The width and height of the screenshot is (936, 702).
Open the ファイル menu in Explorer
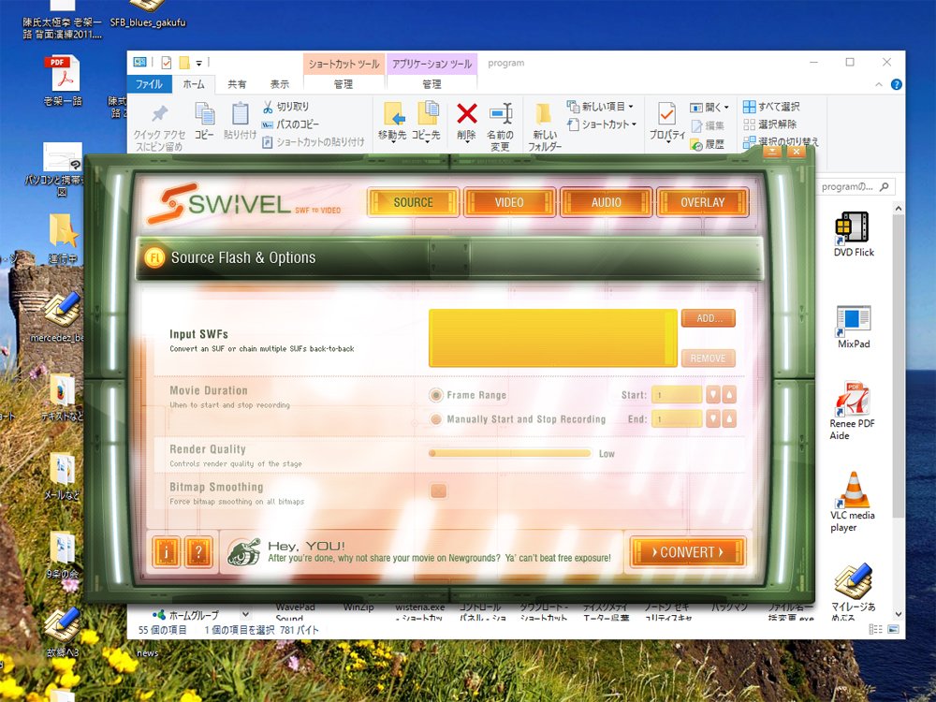(x=149, y=84)
